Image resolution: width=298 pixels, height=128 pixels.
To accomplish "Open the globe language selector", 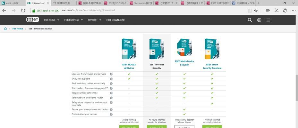I will tap(259, 20).
